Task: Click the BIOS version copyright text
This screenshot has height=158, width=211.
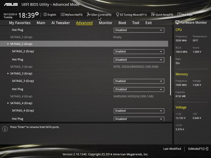Action: pos(105,154)
